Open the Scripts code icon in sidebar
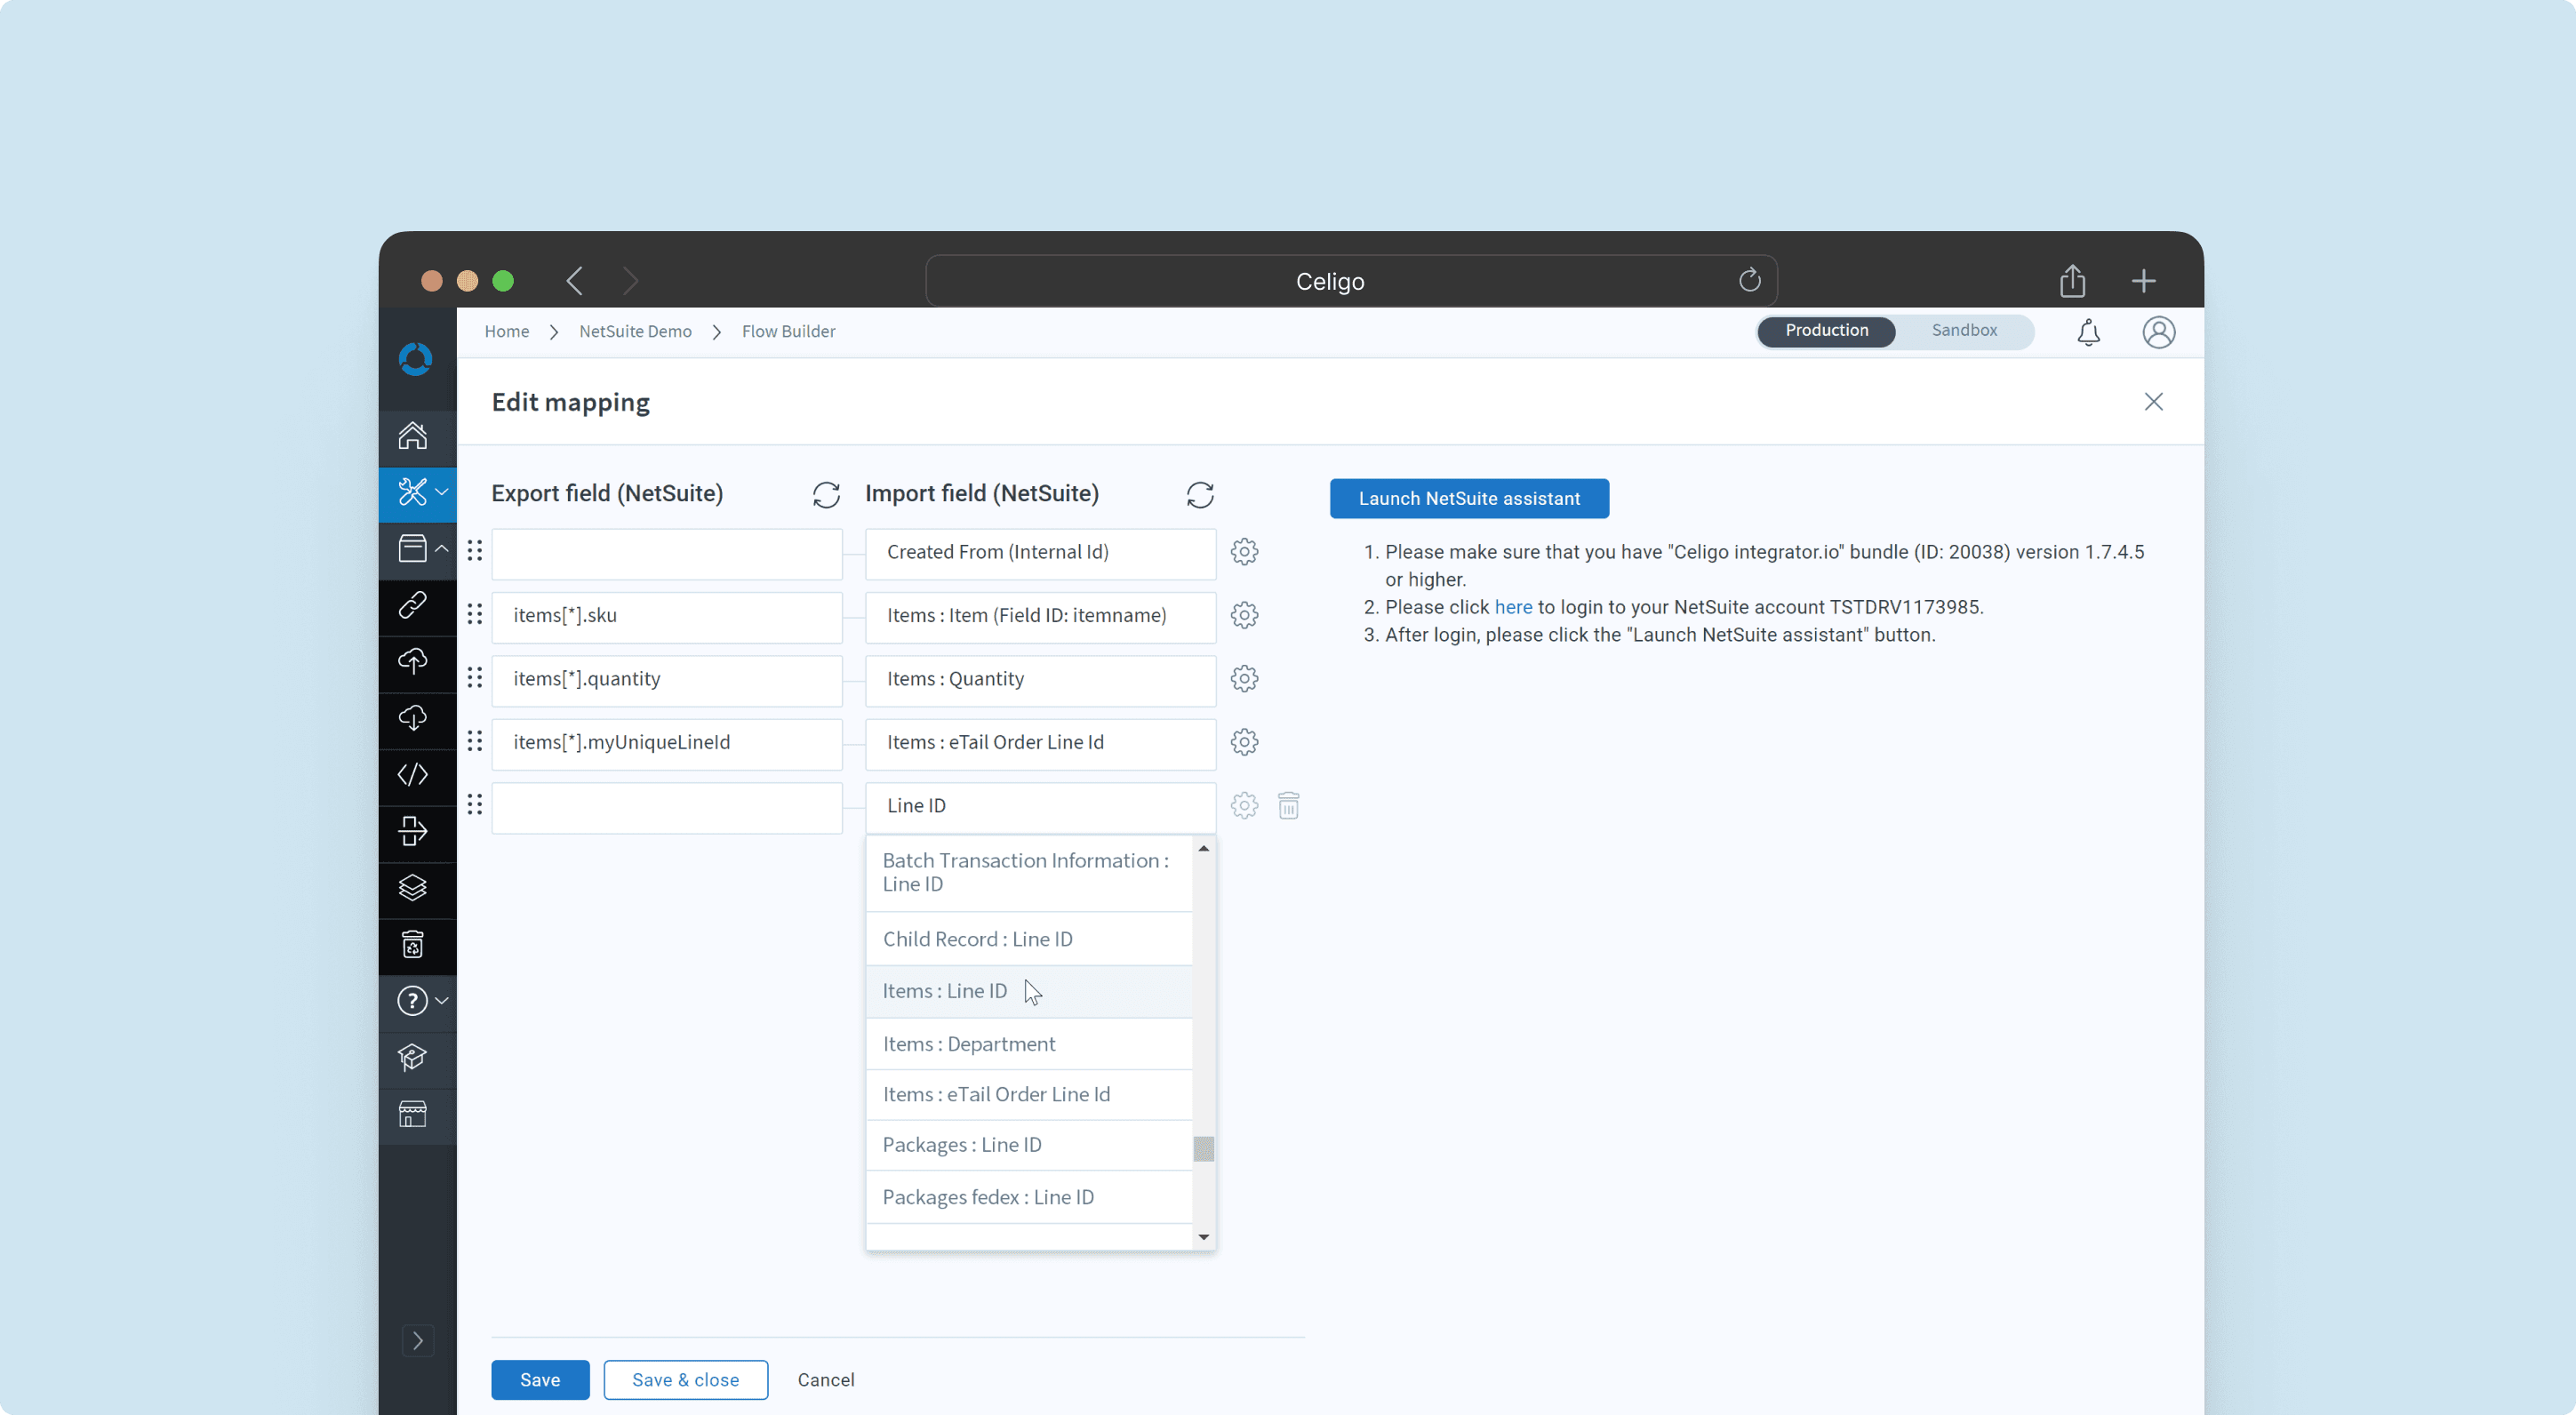The height and width of the screenshot is (1415, 2576). 412,774
